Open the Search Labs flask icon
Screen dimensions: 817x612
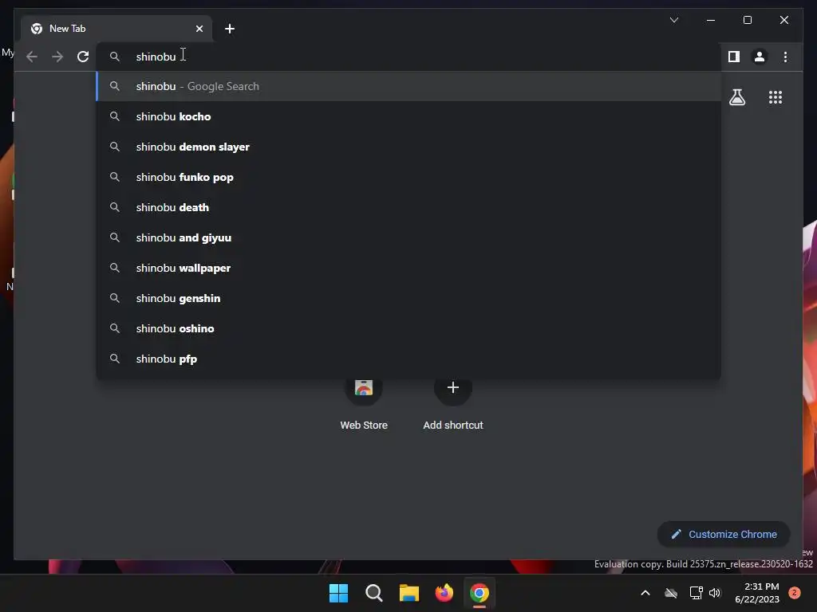[x=736, y=97]
